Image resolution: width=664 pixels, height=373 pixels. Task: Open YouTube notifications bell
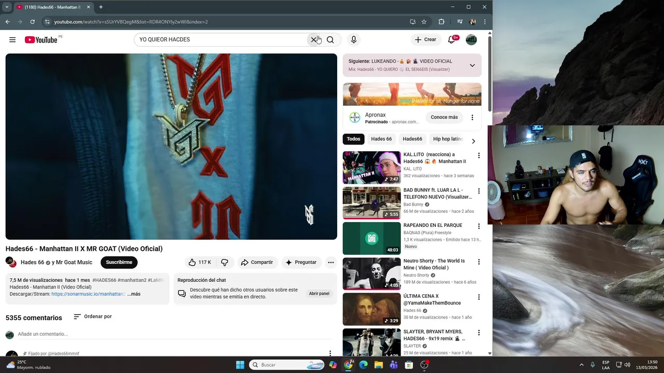[452, 40]
